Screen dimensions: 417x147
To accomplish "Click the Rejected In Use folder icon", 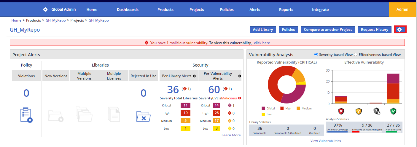I will click(x=143, y=116).
